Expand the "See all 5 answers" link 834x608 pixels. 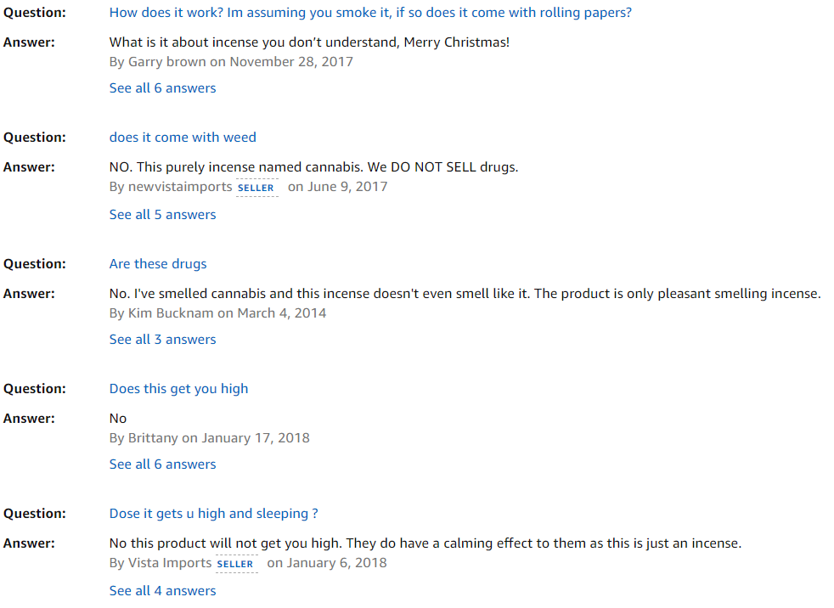point(162,214)
